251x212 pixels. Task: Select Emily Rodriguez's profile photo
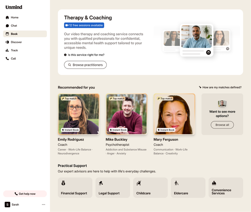[x=78, y=114]
